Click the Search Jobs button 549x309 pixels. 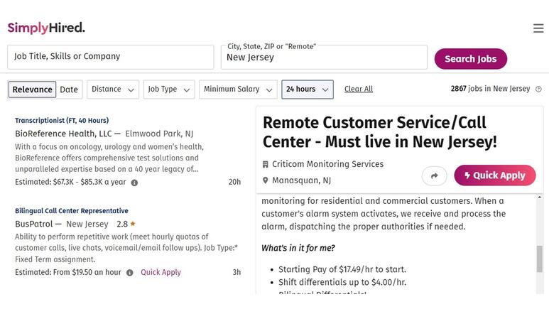click(x=471, y=59)
